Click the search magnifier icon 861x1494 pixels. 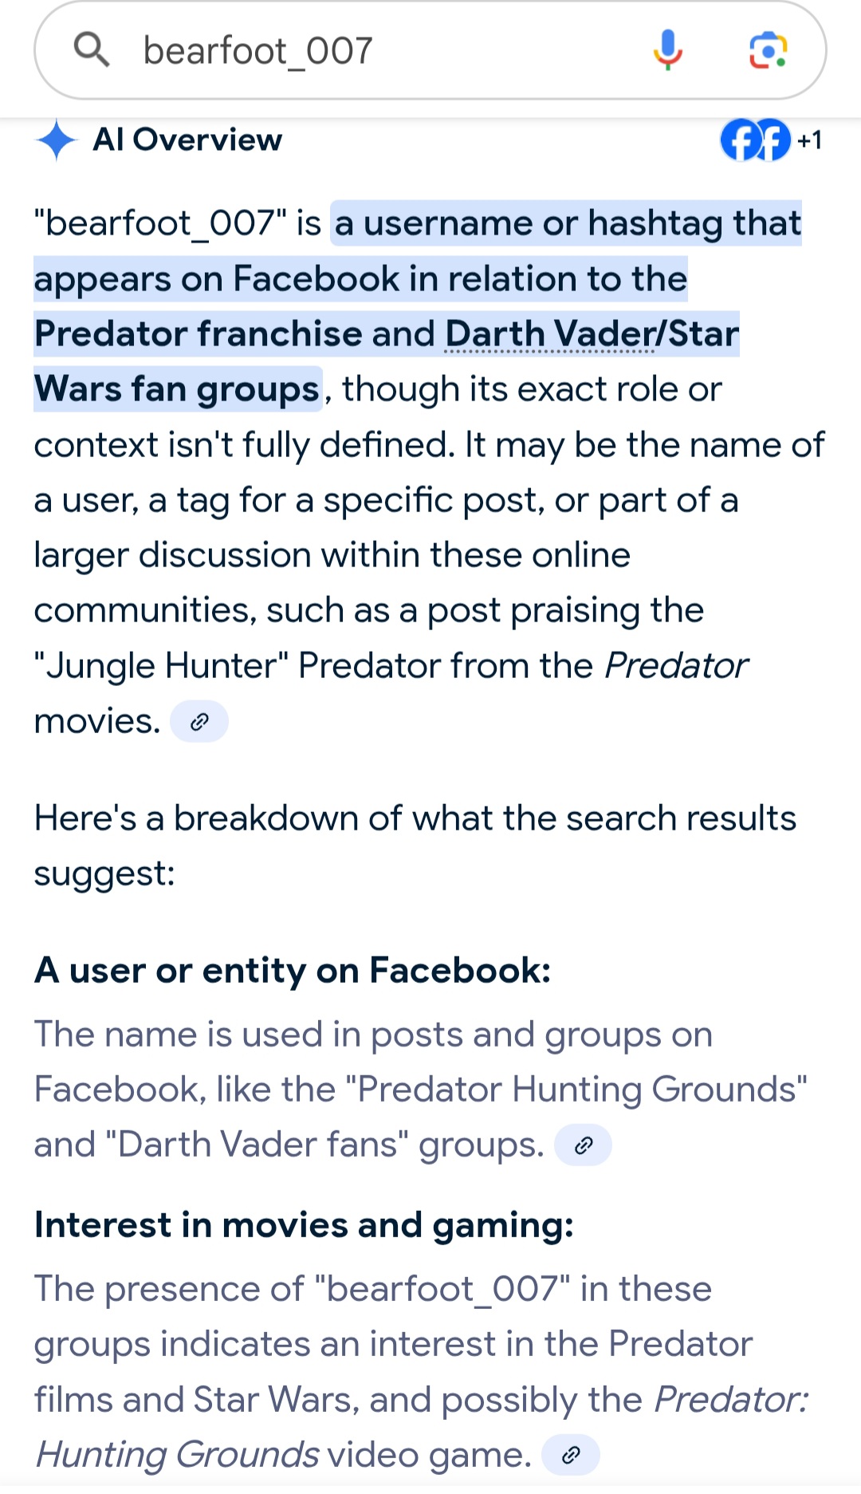pos(91,49)
